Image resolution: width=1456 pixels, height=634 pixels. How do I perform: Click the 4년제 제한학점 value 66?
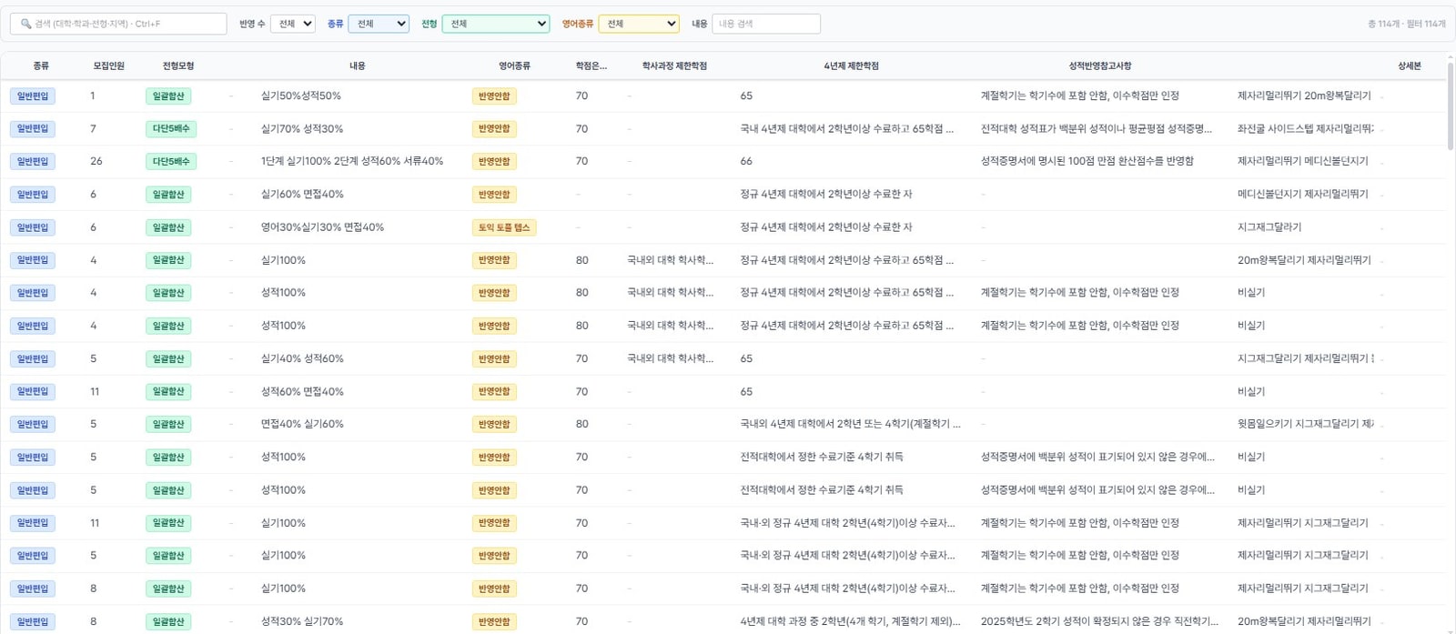[x=746, y=161]
